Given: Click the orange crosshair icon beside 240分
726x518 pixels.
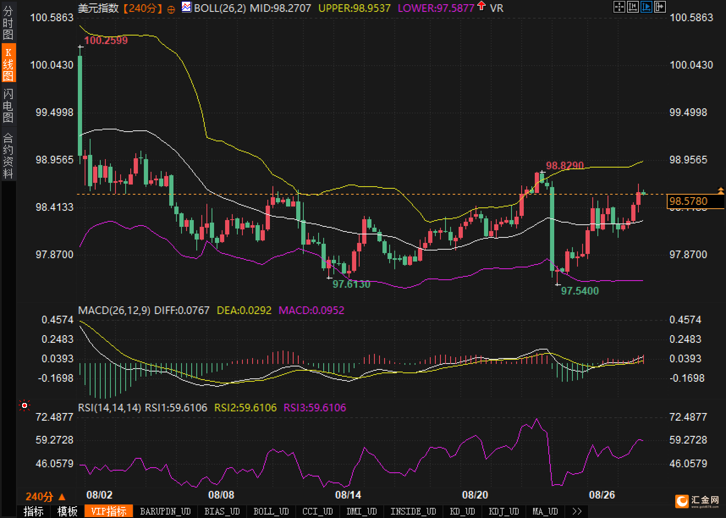Looking at the screenshot, I should [171, 9].
